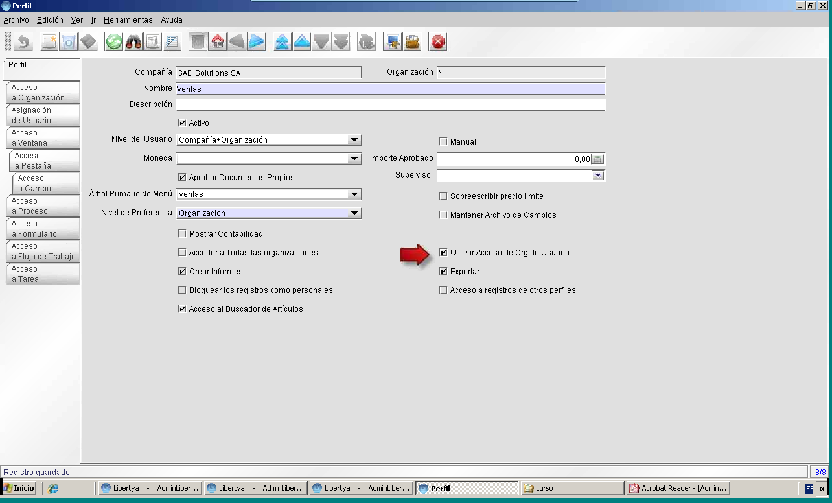Click the Importe Aprobado calculator button
Screen dimensions: 832x503
click(597, 159)
